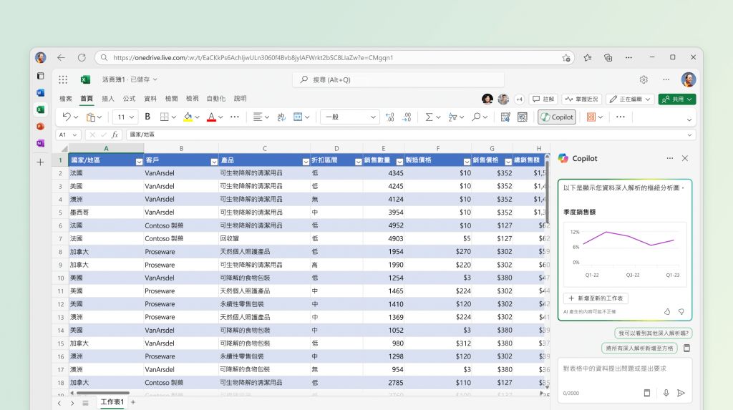The image size is (733, 410).
Task: Click the 註解 comments button
Action: click(543, 99)
